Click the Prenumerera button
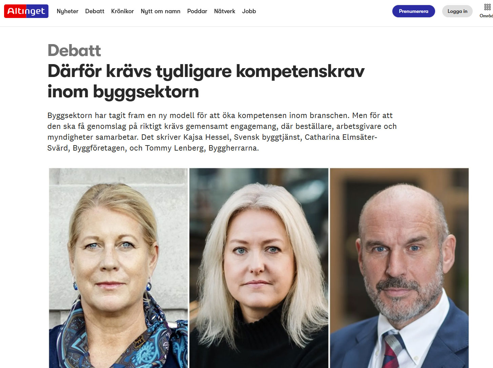Viewport: 493px width, 368px height. (x=413, y=11)
